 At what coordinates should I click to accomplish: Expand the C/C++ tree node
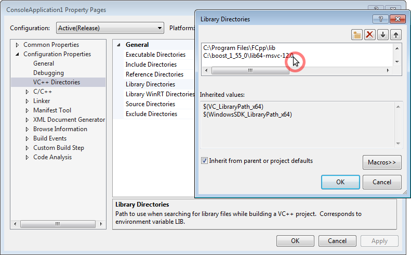(x=27, y=92)
